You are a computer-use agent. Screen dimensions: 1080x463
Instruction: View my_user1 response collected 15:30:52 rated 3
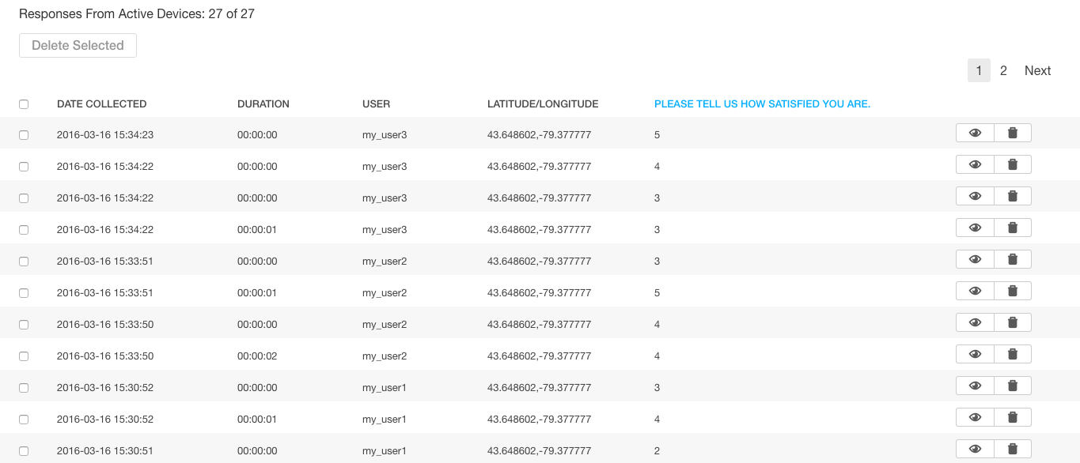[975, 386]
